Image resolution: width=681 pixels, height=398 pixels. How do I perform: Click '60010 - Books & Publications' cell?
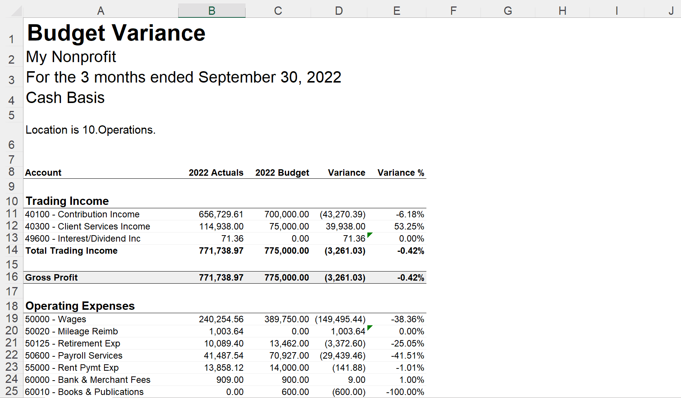coord(84,392)
